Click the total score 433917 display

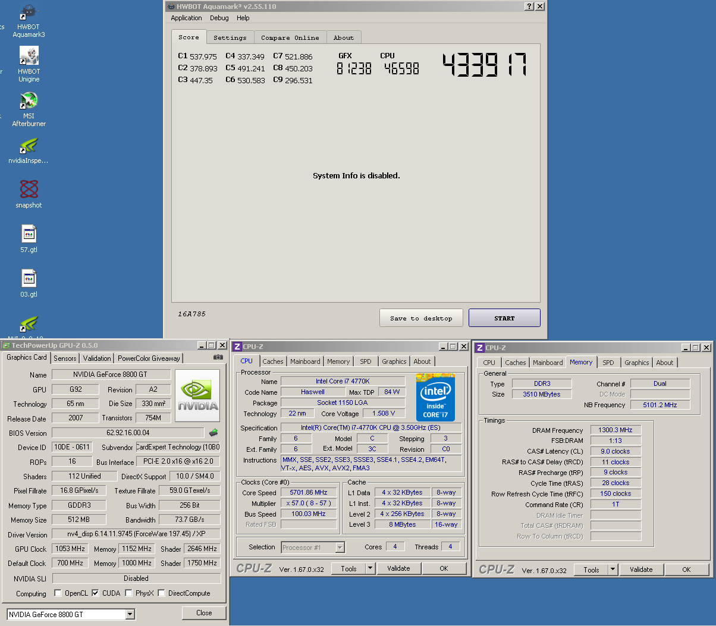pos(485,65)
